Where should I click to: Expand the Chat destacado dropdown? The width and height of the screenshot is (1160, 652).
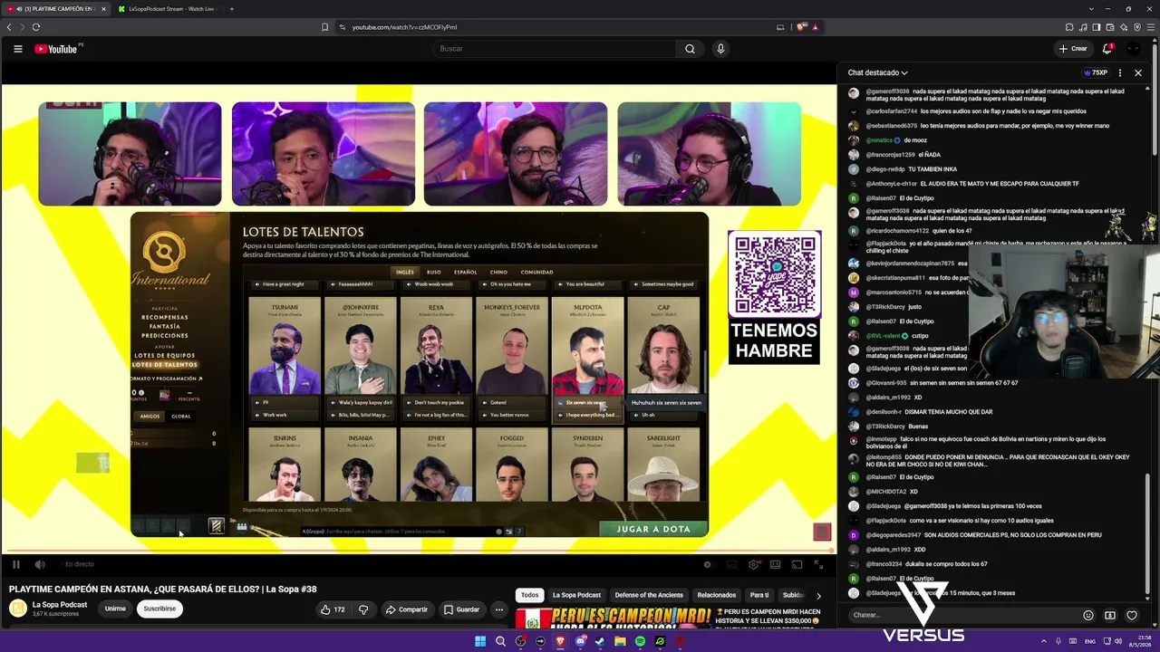pos(877,72)
